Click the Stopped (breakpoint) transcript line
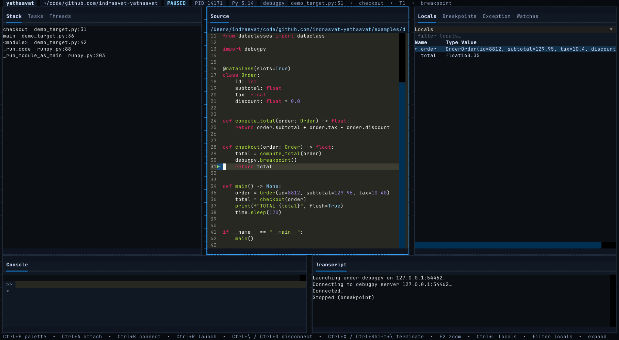Image resolution: width=619 pixels, height=340 pixels. tap(343, 297)
